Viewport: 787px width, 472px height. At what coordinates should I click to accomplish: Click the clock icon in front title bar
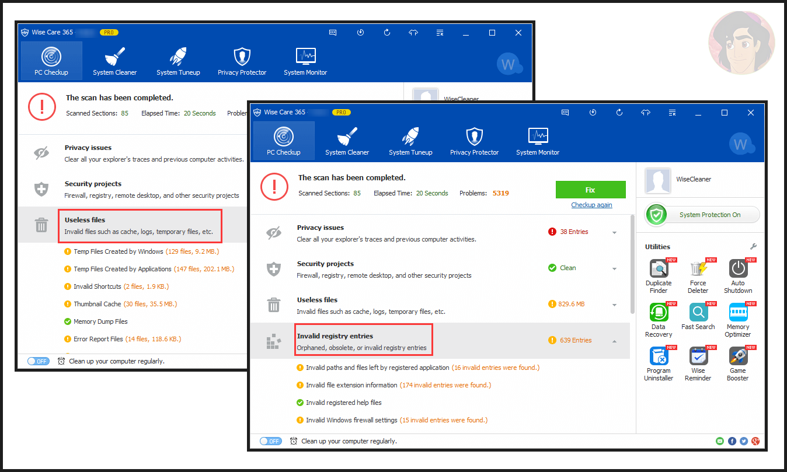593,112
